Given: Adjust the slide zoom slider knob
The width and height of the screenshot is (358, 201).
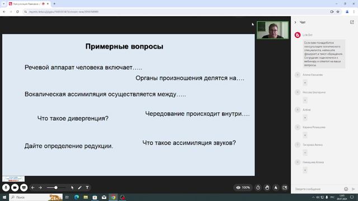Looking at the screenshot, I should click(56, 188).
